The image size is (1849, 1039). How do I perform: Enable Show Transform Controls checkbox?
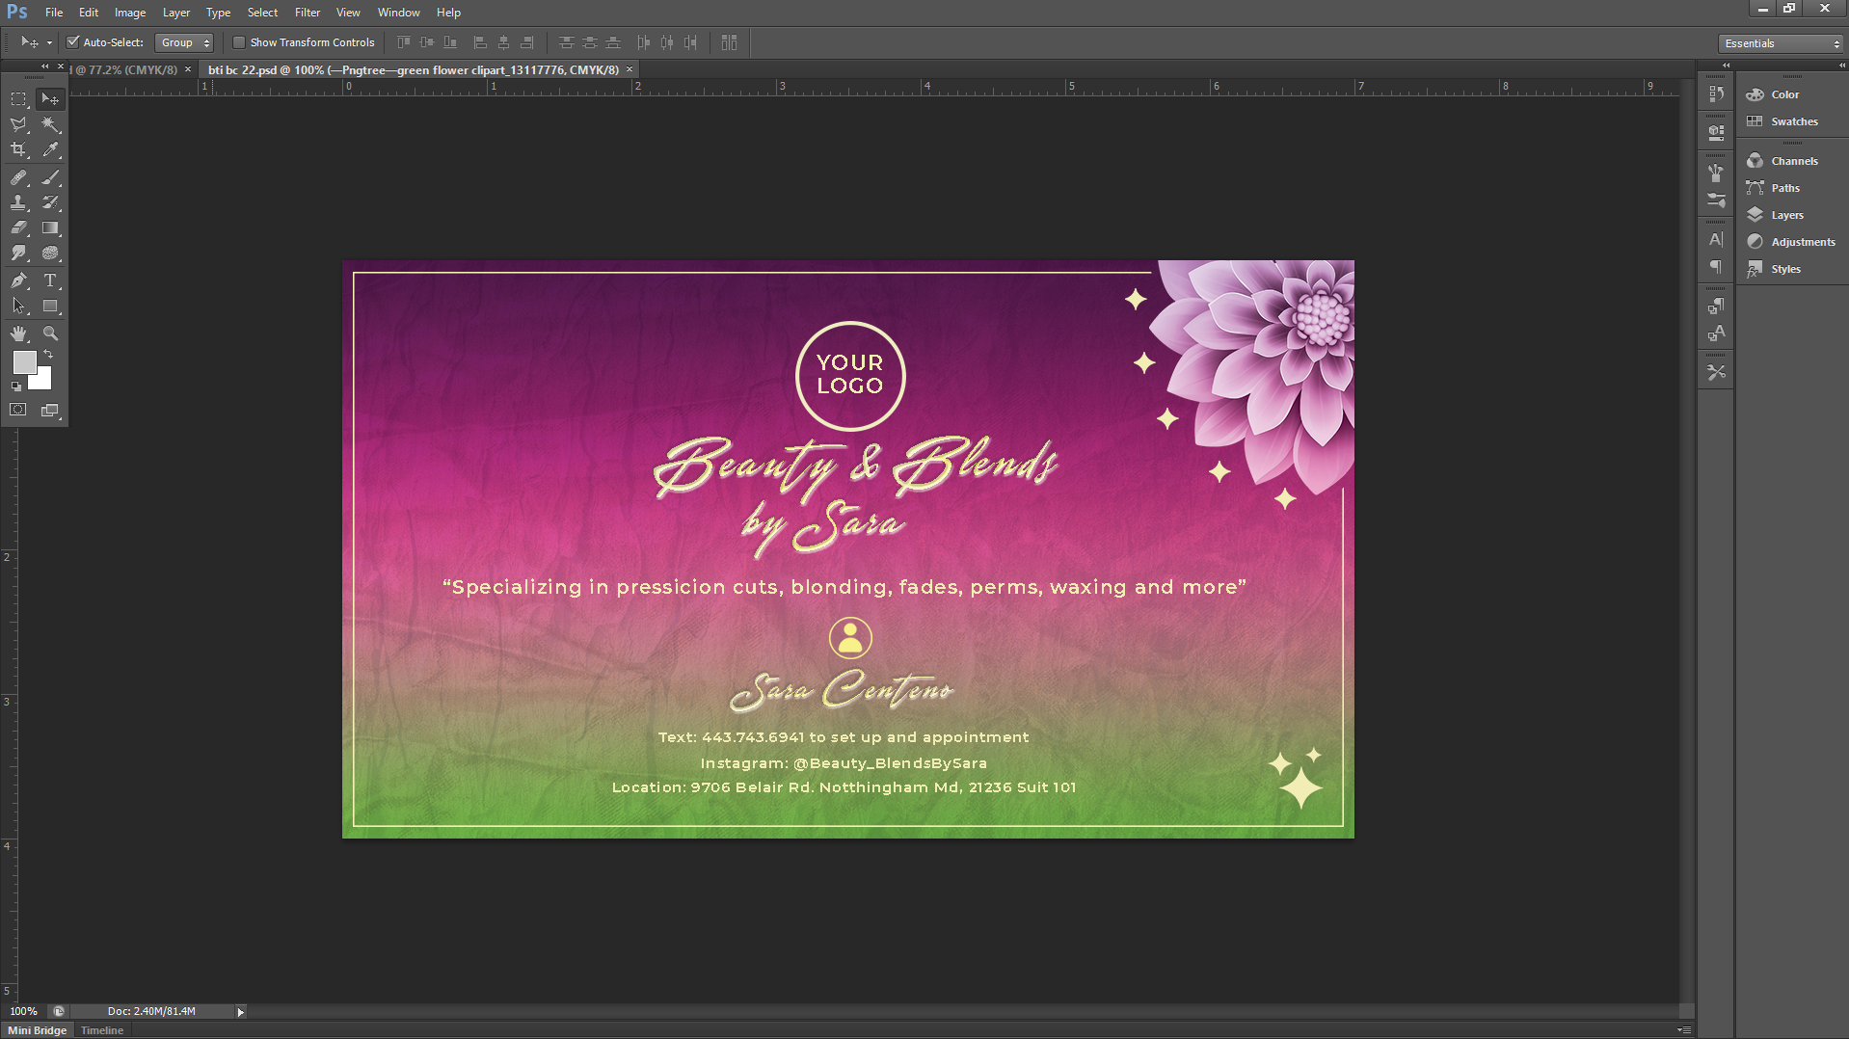(x=239, y=42)
